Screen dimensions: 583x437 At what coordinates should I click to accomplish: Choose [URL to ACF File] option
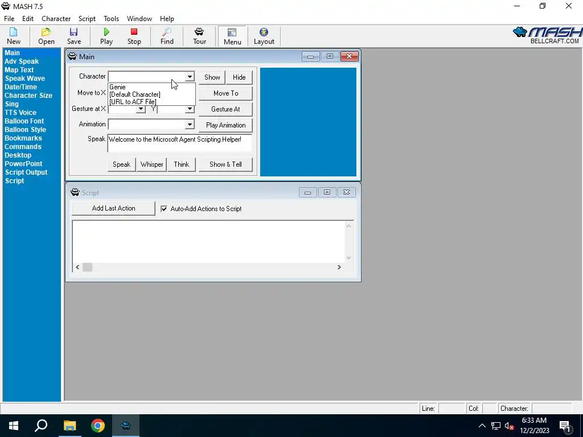[x=151, y=102]
